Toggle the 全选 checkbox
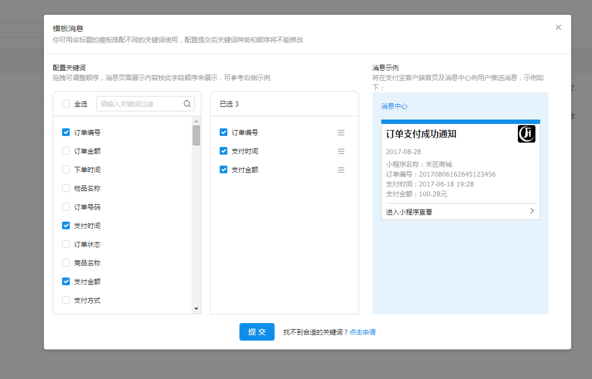Screen dimensions: 592x379 [66, 104]
